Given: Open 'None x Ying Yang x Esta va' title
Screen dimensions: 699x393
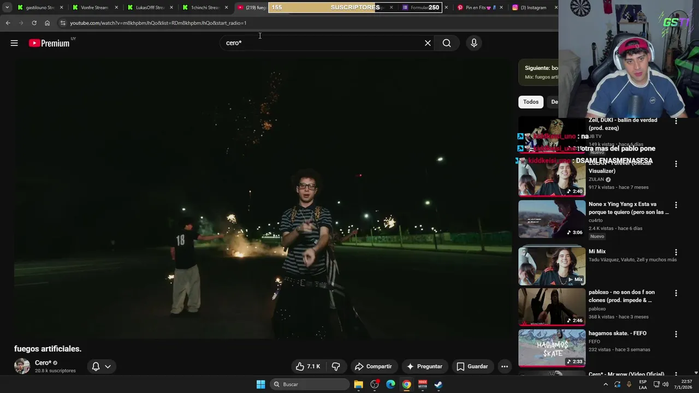Looking at the screenshot, I should point(629,208).
